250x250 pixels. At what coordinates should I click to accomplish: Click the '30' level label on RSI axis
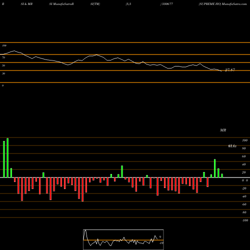click(x=3, y=73)
